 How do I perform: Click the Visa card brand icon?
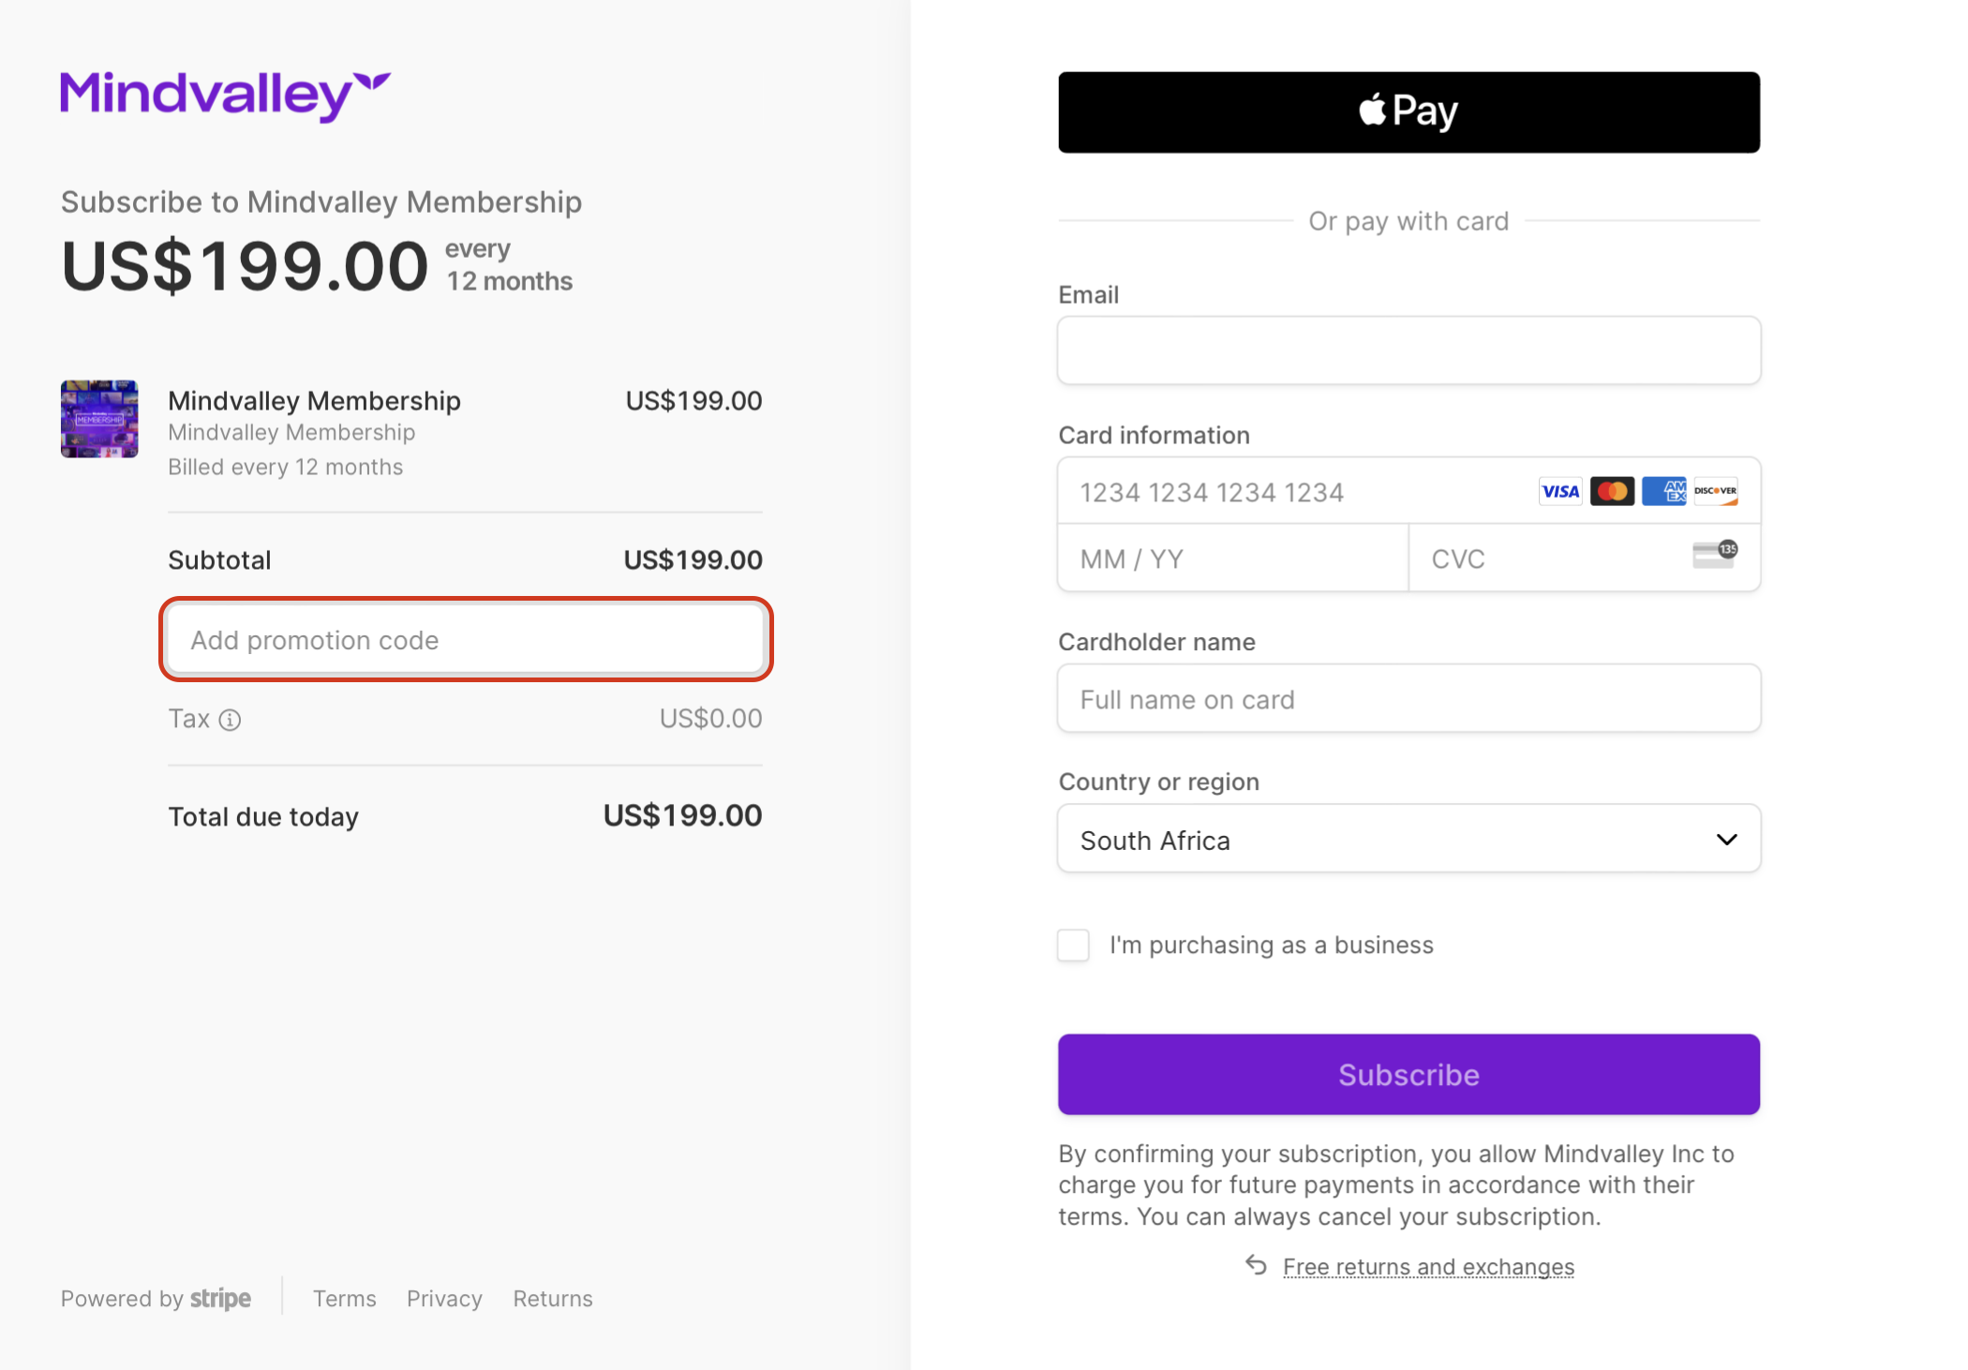1559,491
